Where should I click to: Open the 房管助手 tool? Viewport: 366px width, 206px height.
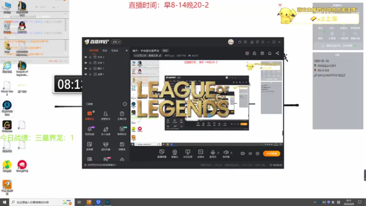click(x=106, y=116)
